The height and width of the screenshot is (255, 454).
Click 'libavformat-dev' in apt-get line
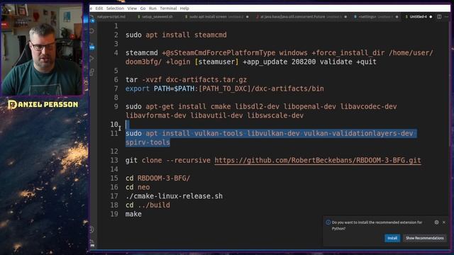coord(156,115)
